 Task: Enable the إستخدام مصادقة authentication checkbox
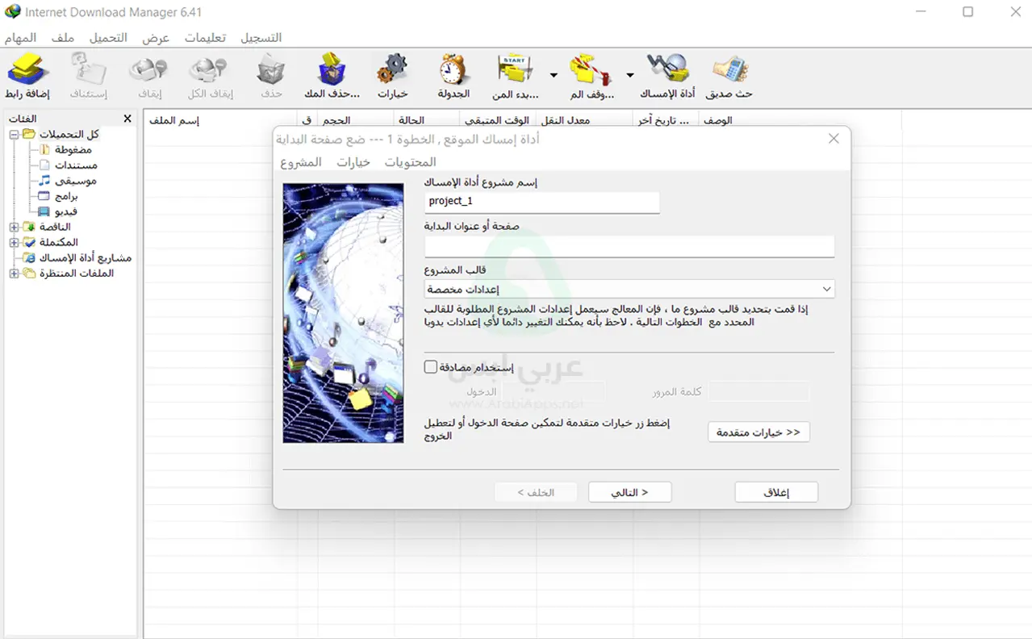coord(432,366)
